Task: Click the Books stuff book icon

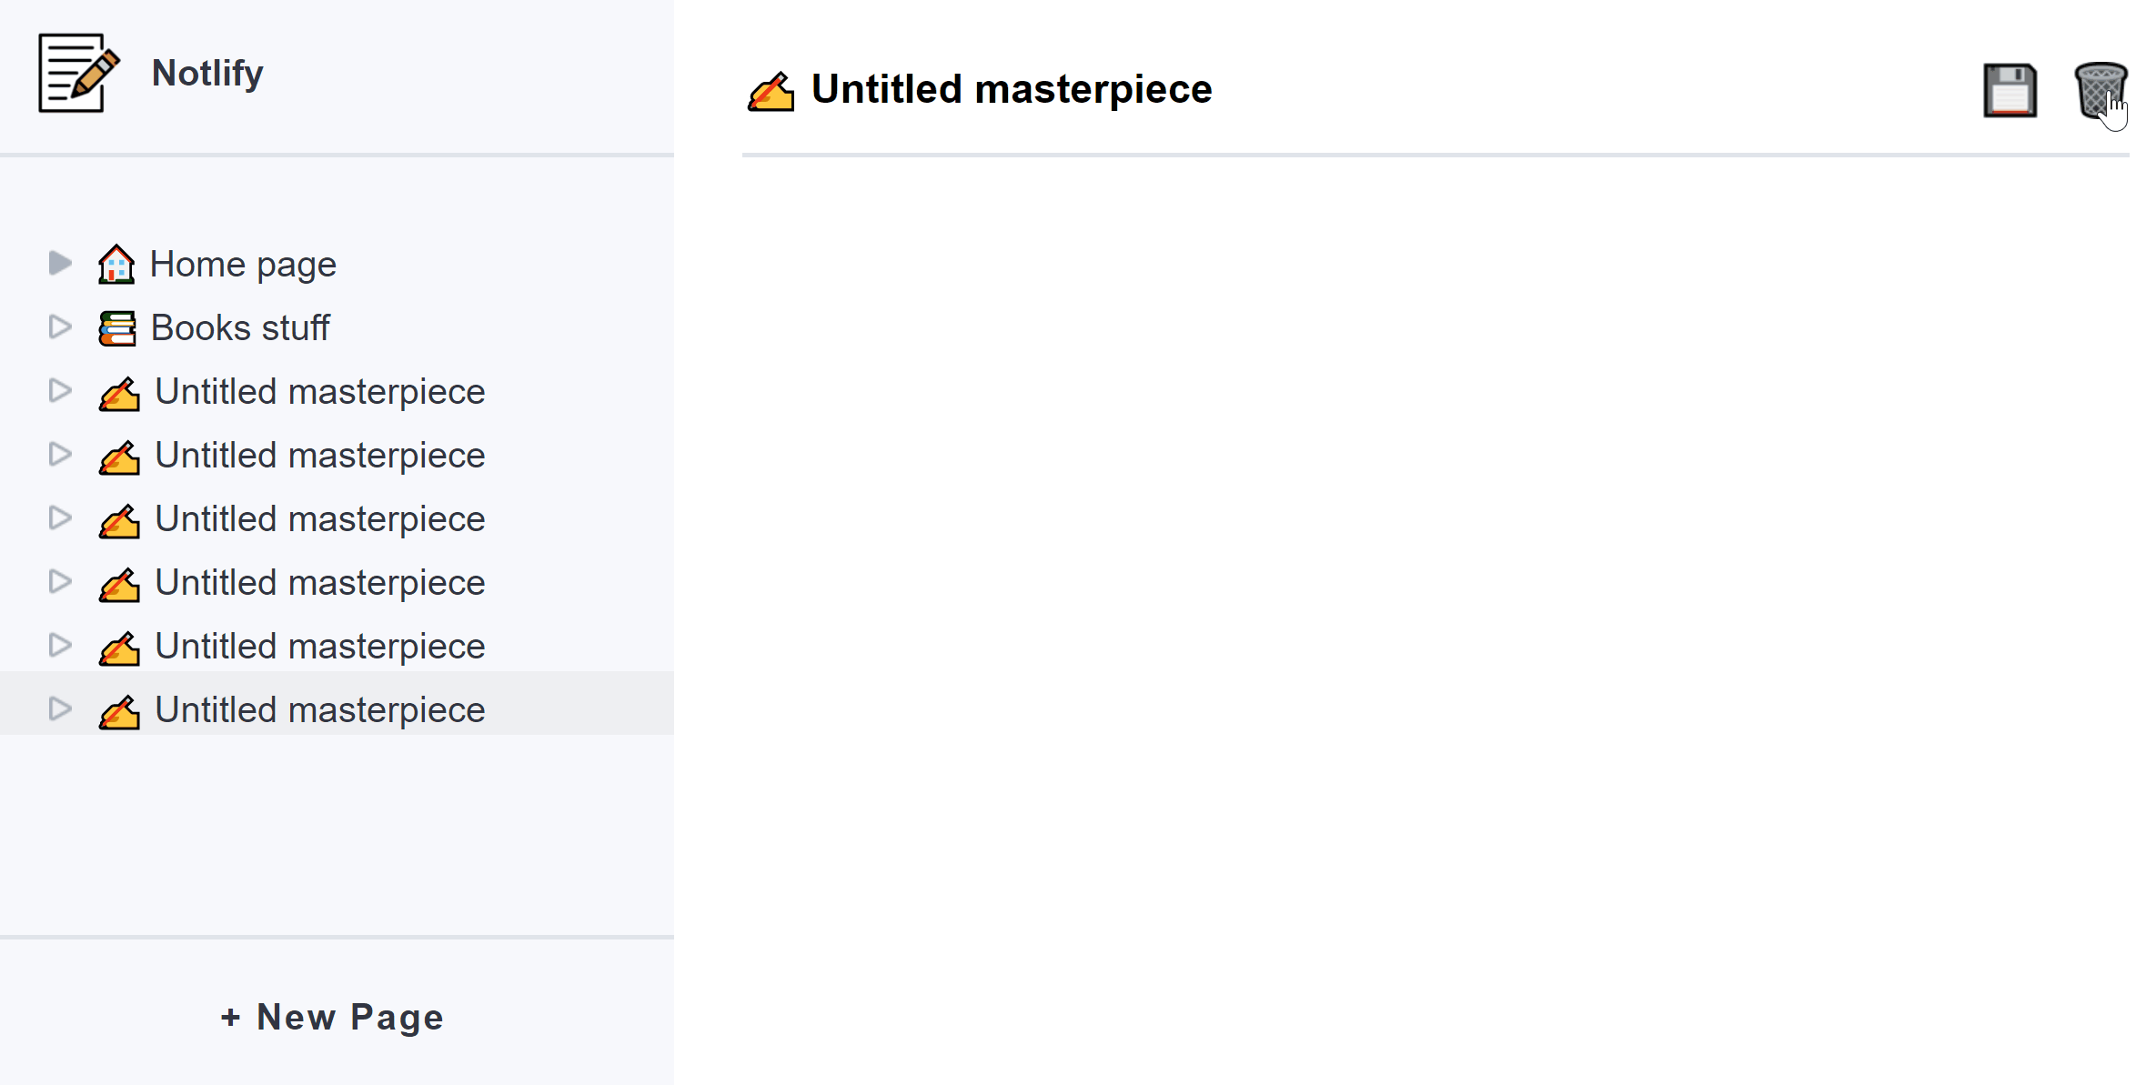Action: pos(117,328)
